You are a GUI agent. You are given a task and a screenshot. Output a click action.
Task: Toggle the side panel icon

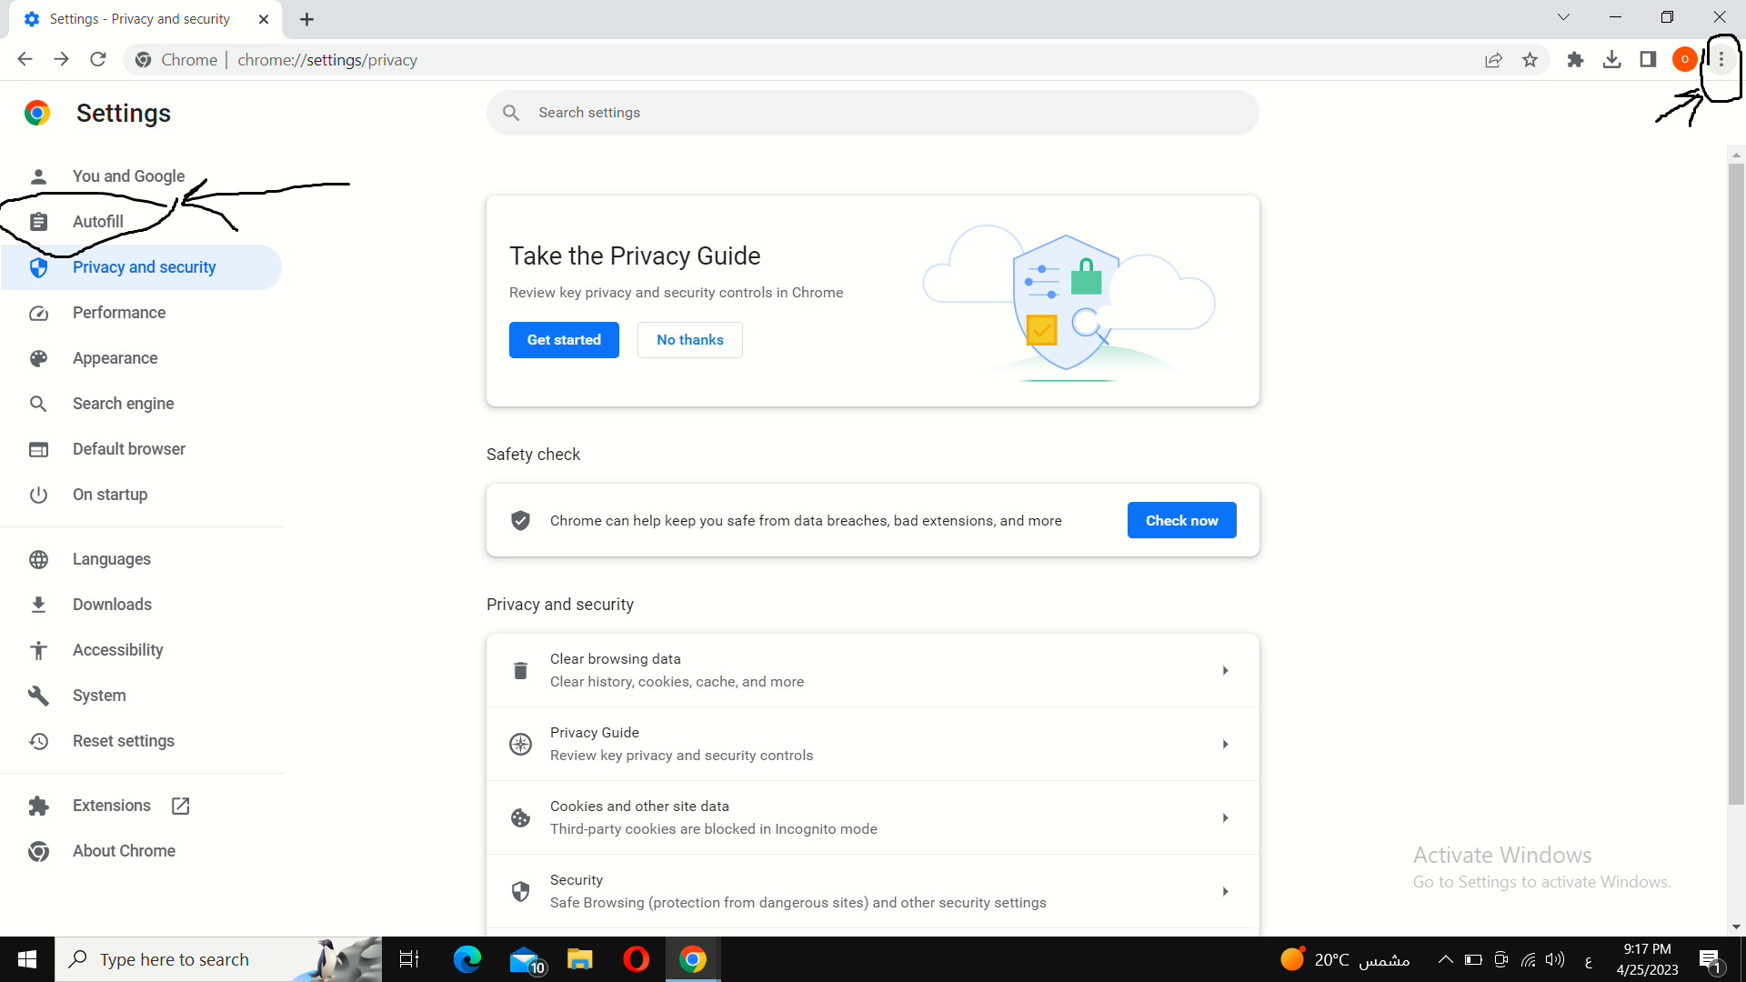coord(1648,60)
